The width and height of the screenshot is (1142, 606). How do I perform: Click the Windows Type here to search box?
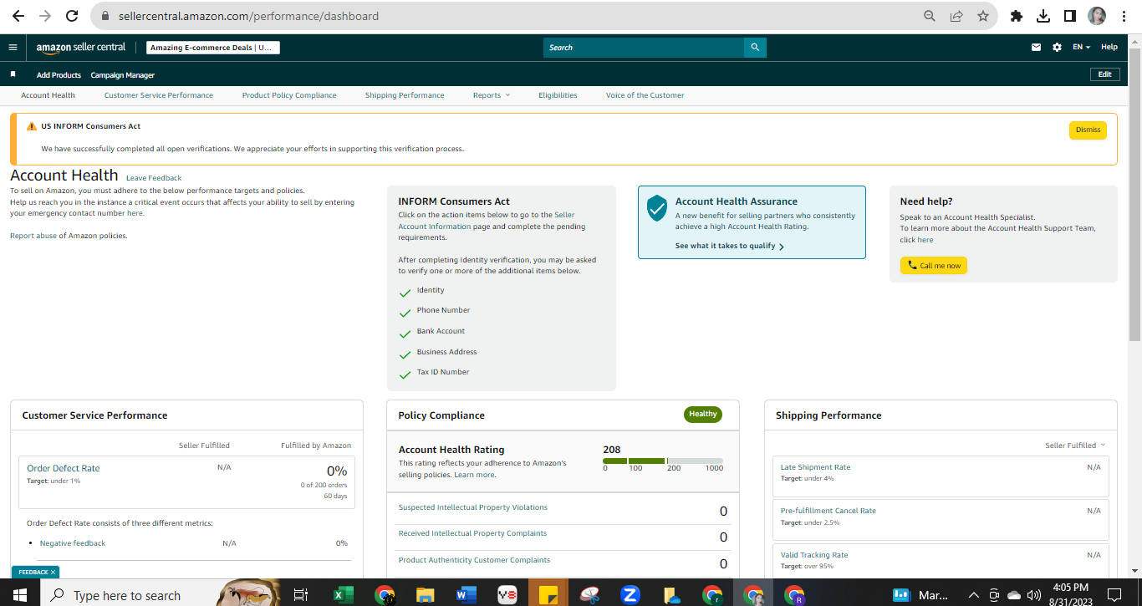click(x=126, y=595)
